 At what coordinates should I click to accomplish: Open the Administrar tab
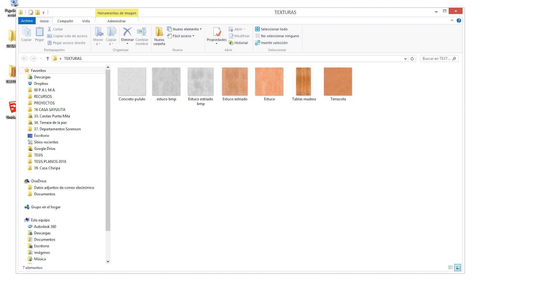pos(117,21)
